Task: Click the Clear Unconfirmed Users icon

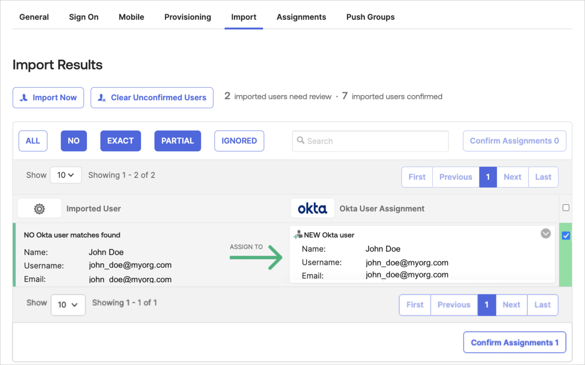Action: pos(102,98)
